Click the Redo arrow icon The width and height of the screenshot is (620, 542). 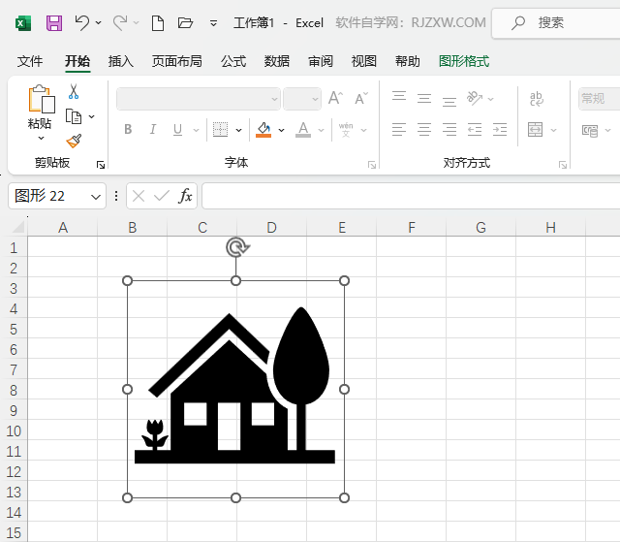tap(120, 23)
